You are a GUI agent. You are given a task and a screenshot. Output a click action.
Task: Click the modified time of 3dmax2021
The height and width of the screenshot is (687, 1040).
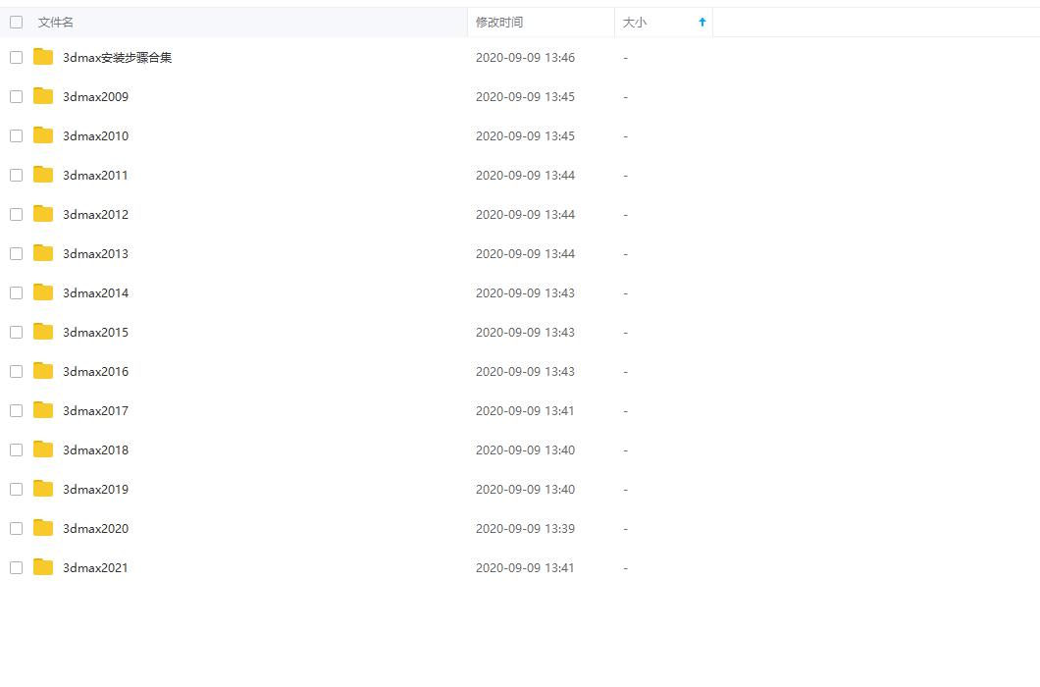[x=525, y=567]
